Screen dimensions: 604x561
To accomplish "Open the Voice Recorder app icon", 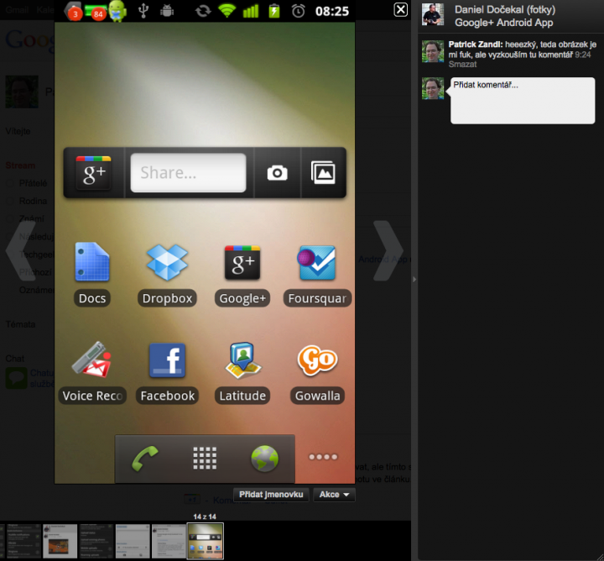I will [92, 359].
